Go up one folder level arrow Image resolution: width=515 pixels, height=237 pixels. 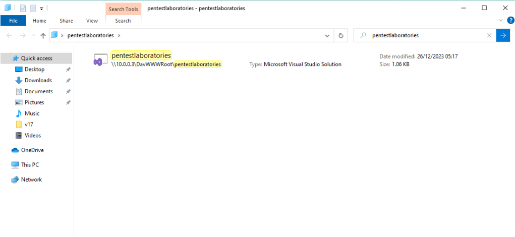[x=43, y=36]
